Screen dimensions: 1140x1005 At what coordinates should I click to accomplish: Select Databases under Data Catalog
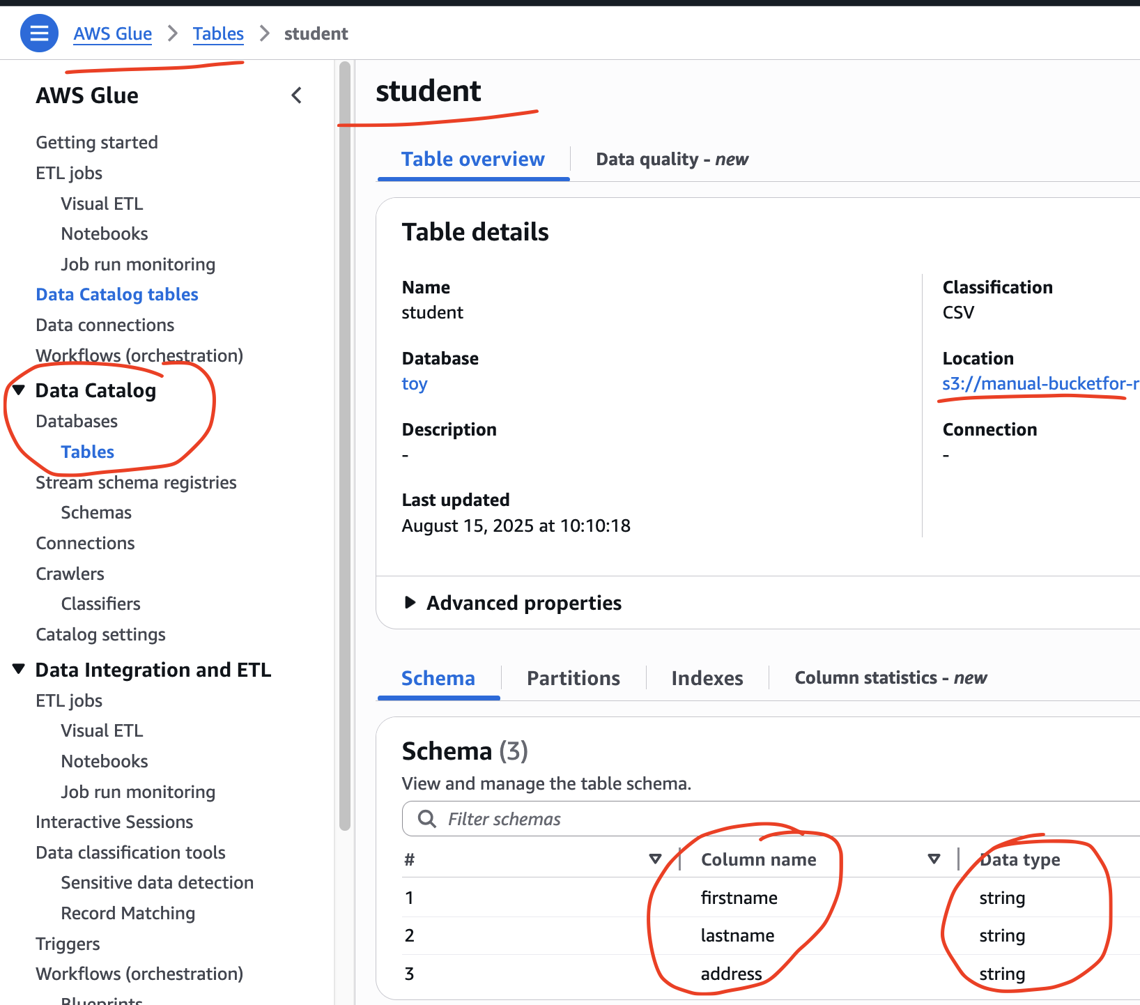[77, 422]
